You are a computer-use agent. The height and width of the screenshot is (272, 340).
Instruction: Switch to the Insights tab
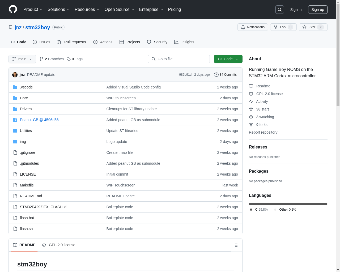[184, 42]
